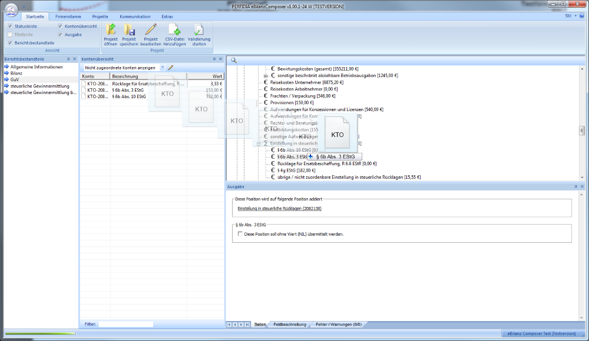Follow the 'Einstellung in steuerliche Rücklagen (2082138)' link
589x341 pixels.
point(279,209)
